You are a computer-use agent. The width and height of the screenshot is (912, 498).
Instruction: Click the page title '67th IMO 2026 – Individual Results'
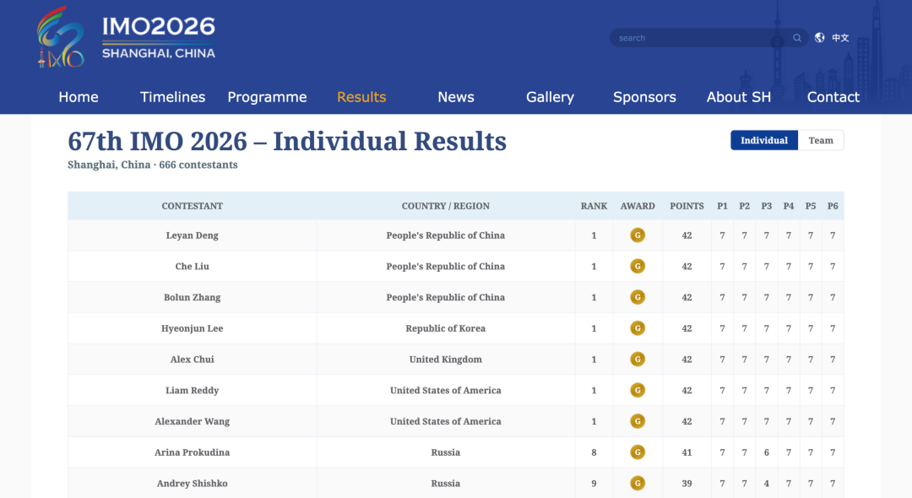tap(287, 141)
